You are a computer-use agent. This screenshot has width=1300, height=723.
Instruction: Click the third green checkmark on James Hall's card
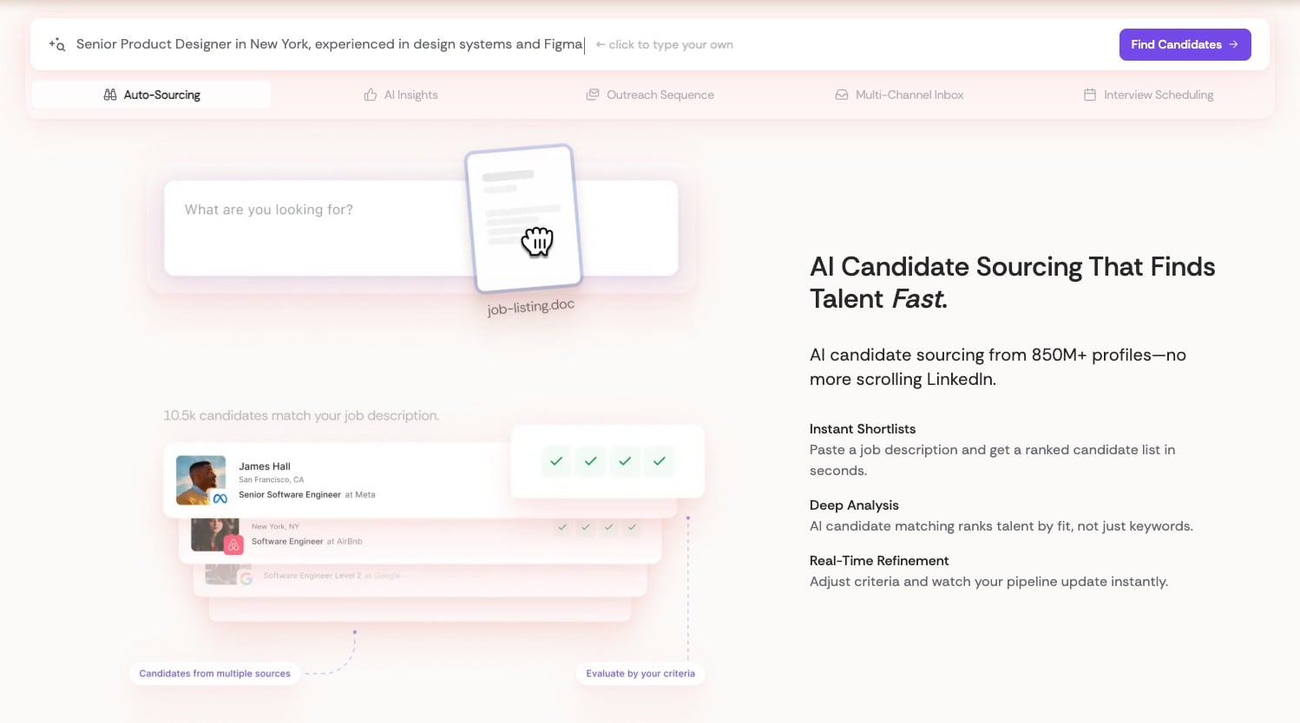click(x=625, y=461)
